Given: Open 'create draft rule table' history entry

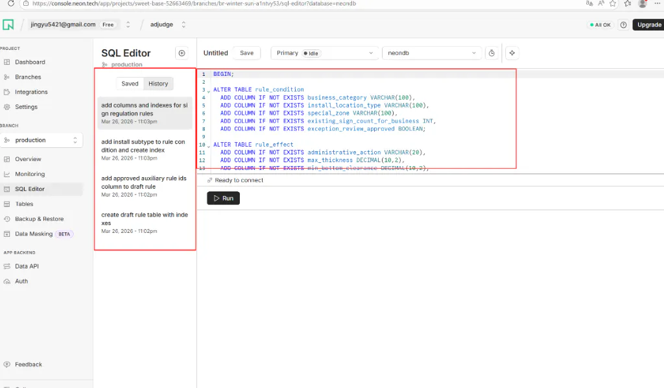Looking at the screenshot, I should pyautogui.click(x=145, y=223).
